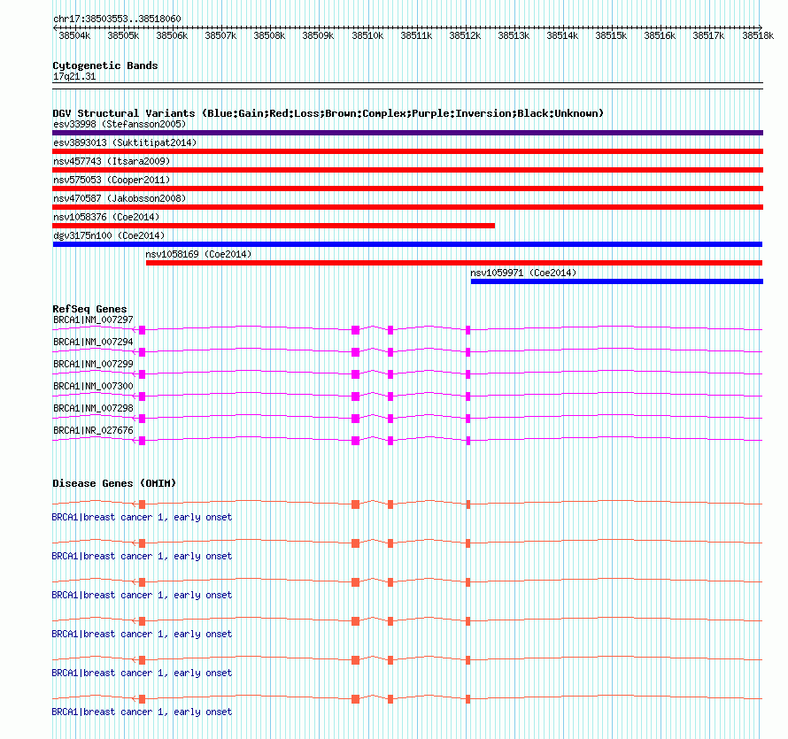
Task: Select the esv33998 (Stefansson2005) variant label
Action: point(120,124)
